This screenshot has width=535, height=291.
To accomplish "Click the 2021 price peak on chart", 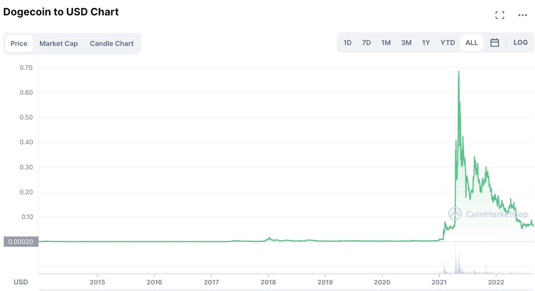I will pos(459,72).
